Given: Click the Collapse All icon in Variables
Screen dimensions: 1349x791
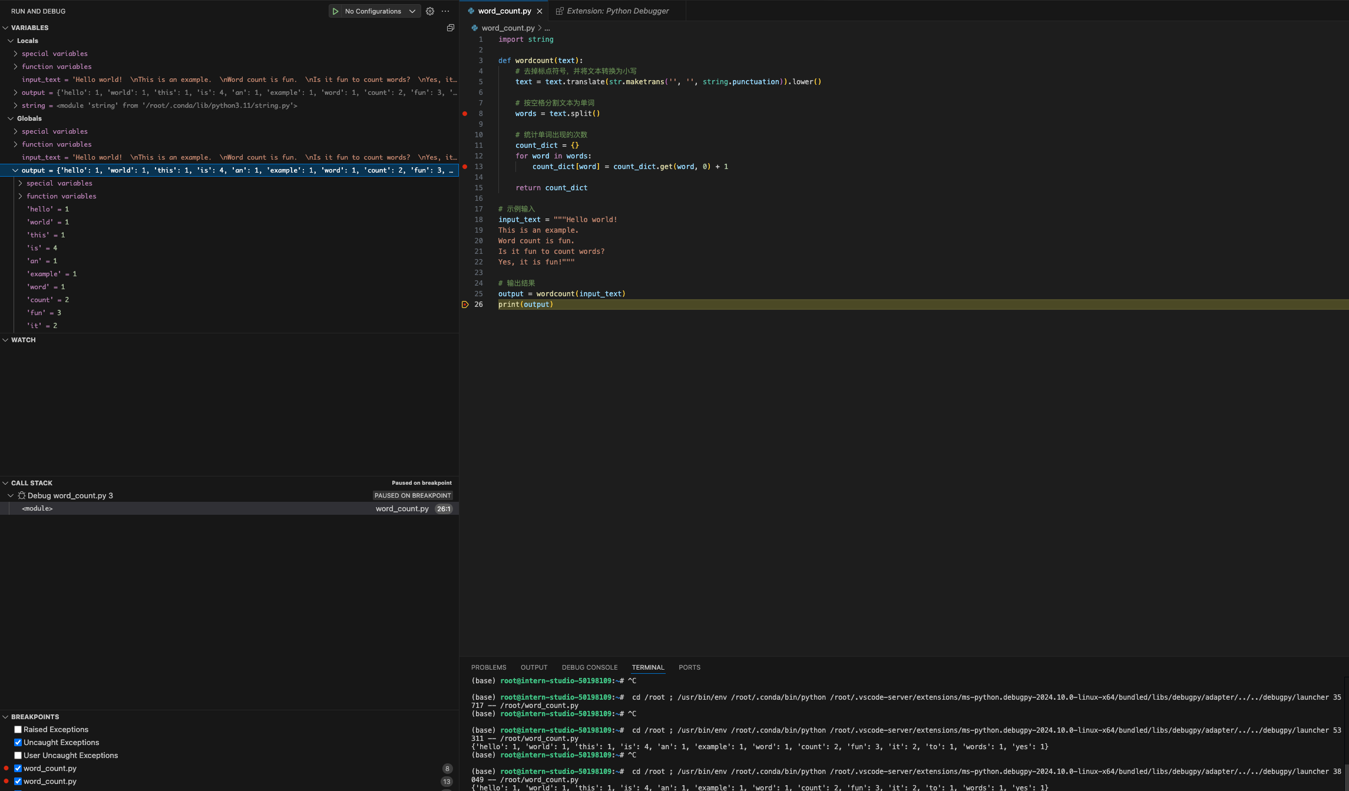Looking at the screenshot, I should coord(451,28).
